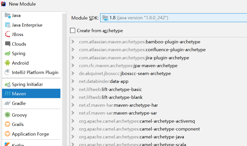This screenshot has width=247, height=146.
Task: Select the lift-archetype-basic archetype
Action: point(122,89)
